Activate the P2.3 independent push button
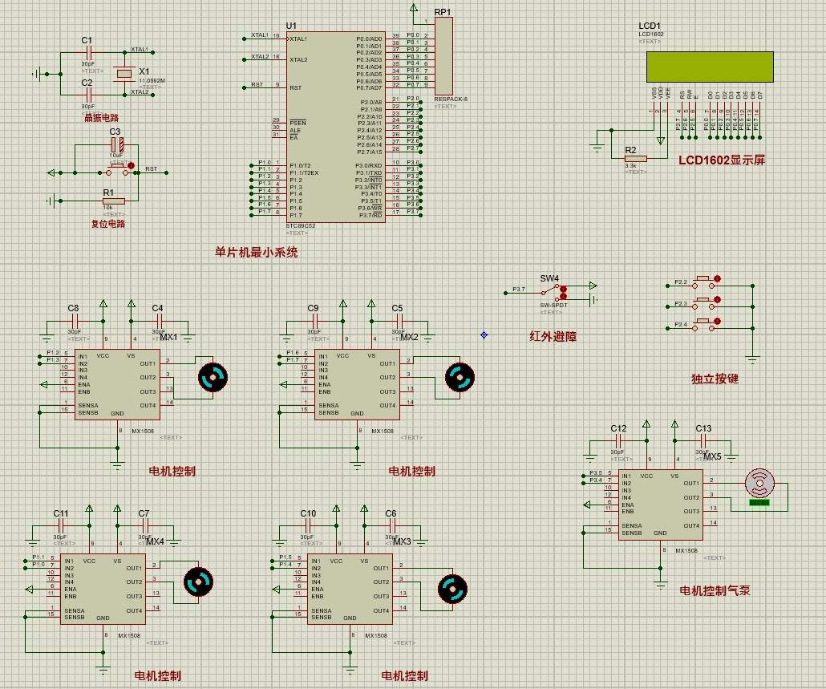The image size is (826, 689). coord(704,303)
